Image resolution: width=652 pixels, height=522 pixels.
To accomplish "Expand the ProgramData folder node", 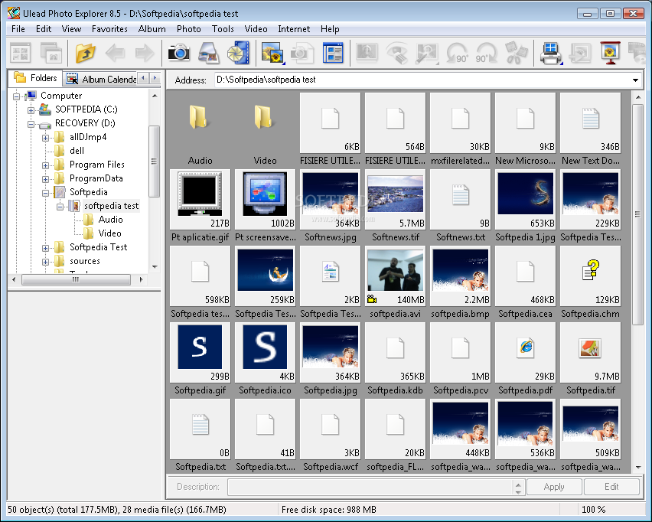I will pyautogui.click(x=45, y=179).
